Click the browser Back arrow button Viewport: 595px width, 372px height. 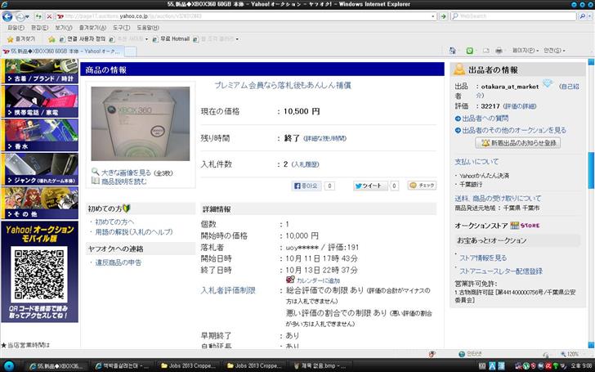pyautogui.click(x=7, y=16)
